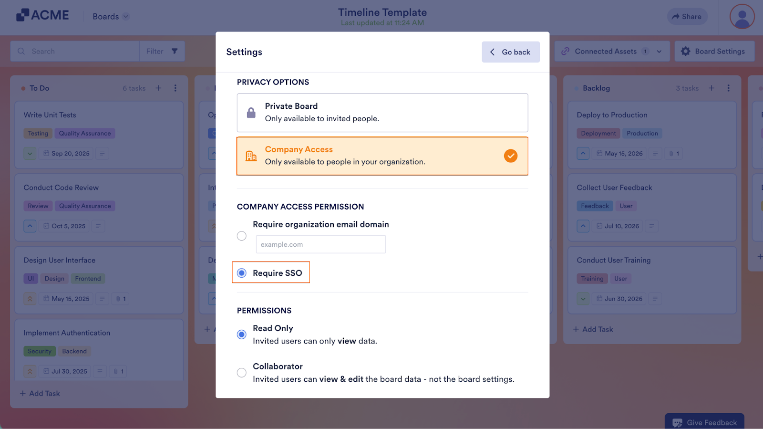Open the Filter funnel icon

click(x=175, y=51)
